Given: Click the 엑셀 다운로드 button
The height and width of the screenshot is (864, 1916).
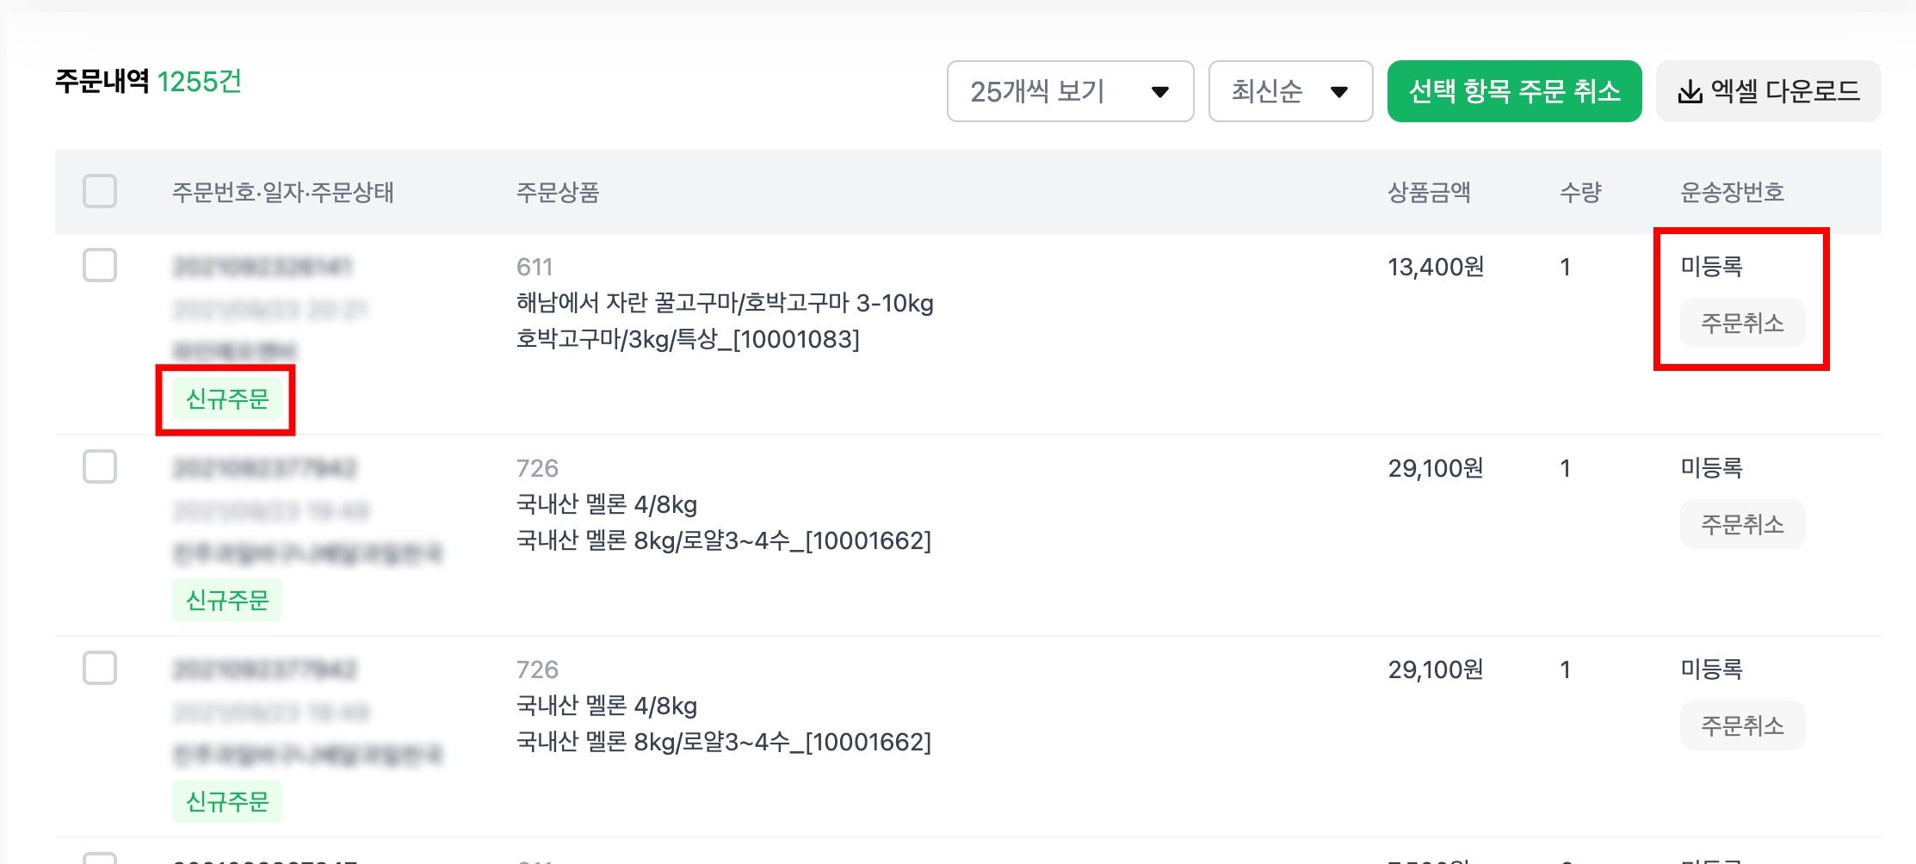Looking at the screenshot, I should tap(1768, 91).
